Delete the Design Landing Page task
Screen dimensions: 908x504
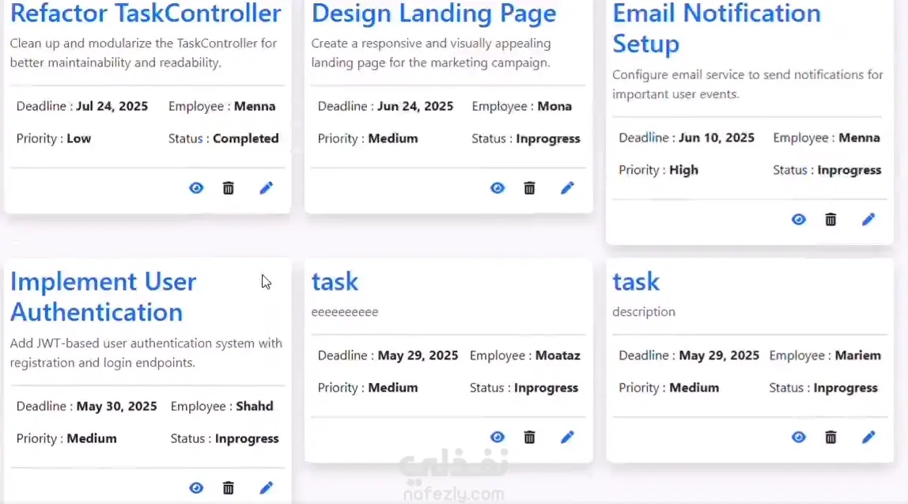pos(529,188)
